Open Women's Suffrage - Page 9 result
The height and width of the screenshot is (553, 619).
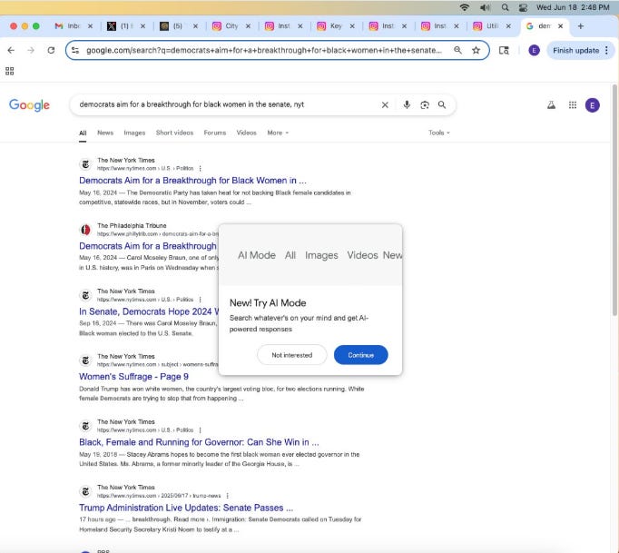133,377
